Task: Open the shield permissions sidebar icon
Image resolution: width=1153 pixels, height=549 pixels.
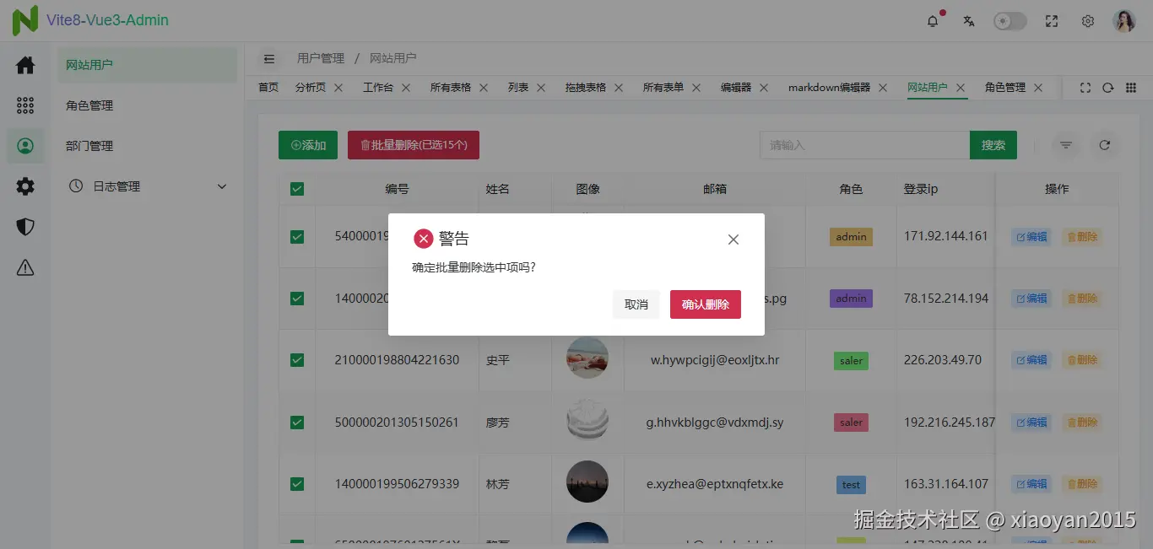Action: click(25, 227)
